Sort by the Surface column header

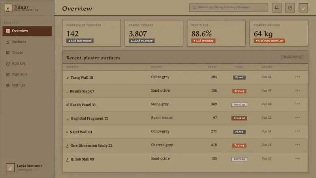coord(73,67)
